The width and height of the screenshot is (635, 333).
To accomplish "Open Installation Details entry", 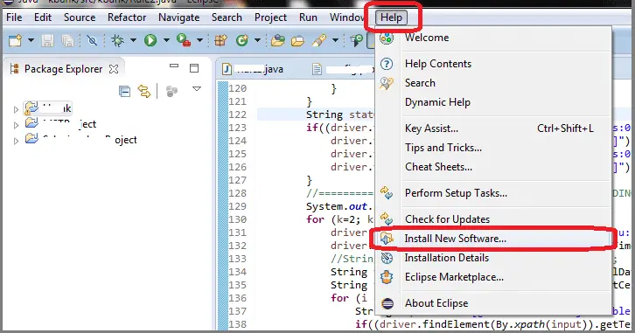I will tap(493, 258).
